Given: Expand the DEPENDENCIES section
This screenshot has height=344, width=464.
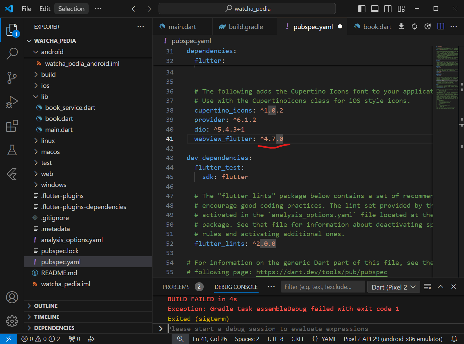Looking at the screenshot, I should click(88, 328).
